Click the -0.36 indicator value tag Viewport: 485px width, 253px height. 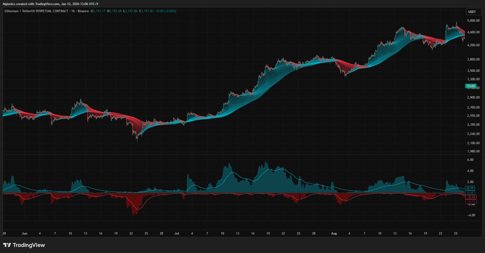pyautogui.click(x=471, y=197)
